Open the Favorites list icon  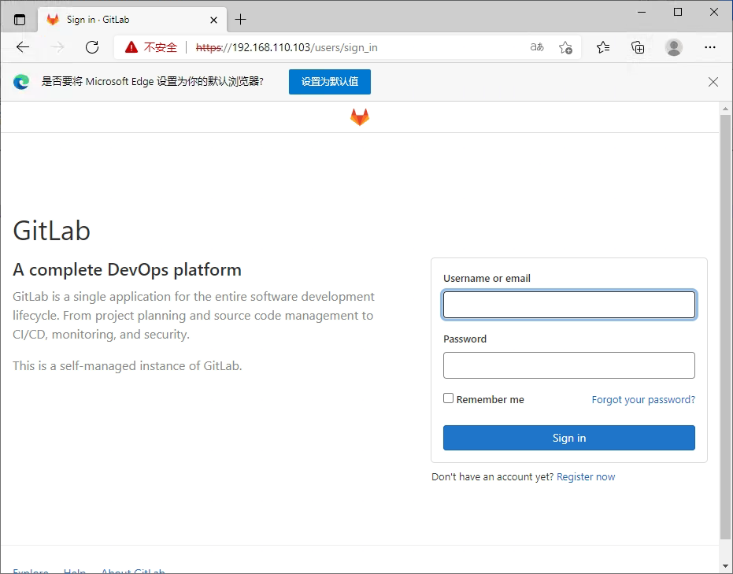coord(603,47)
